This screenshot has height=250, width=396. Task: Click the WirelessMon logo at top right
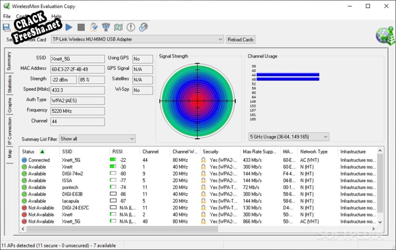[385, 36]
